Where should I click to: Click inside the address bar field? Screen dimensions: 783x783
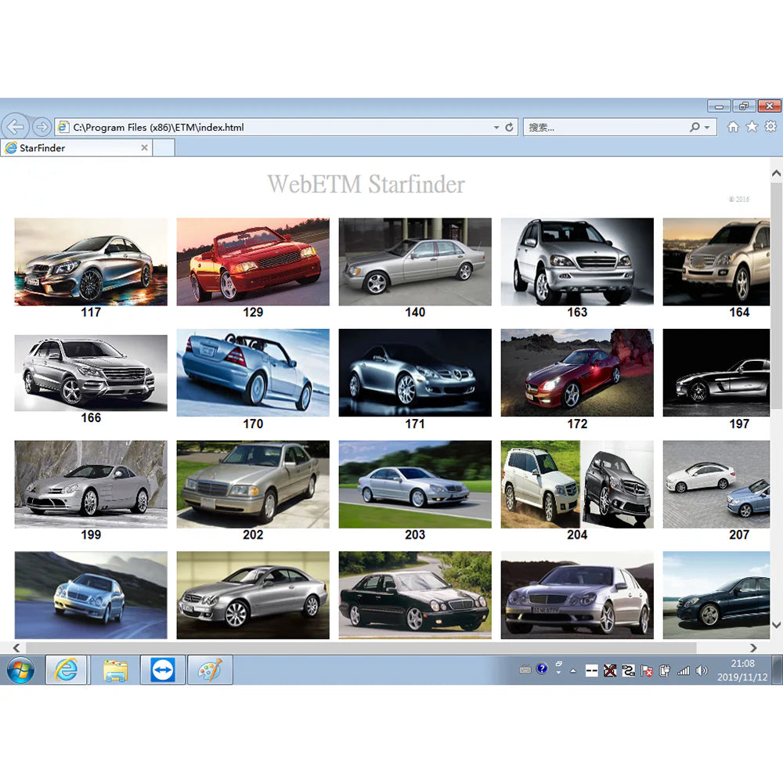(274, 127)
